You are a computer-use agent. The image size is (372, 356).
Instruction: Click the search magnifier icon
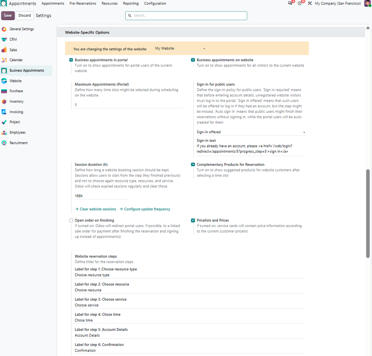130,16
